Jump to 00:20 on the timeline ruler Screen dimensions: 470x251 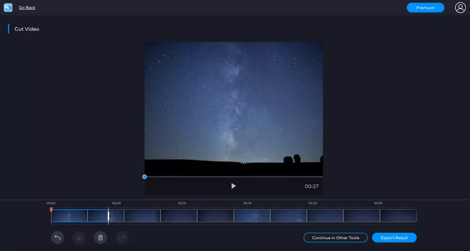313,203
